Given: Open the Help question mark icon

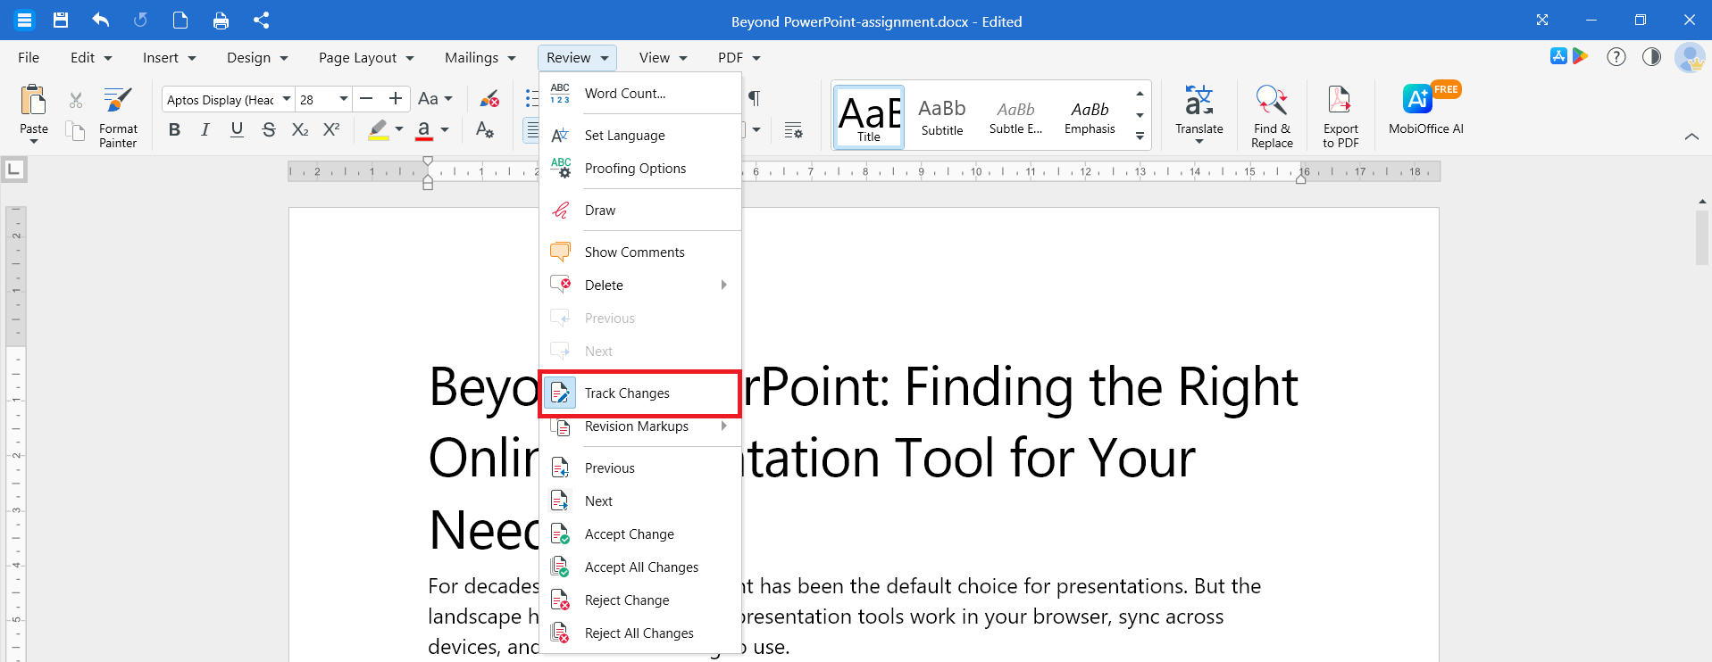Looking at the screenshot, I should (x=1616, y=57).
